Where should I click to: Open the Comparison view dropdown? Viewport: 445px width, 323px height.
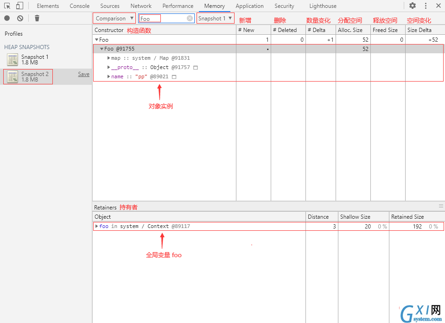tap(114, 19)
